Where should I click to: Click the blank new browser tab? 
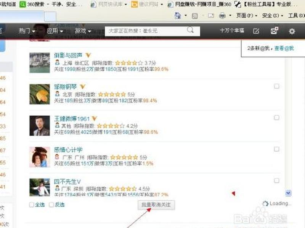pos(50,16)
